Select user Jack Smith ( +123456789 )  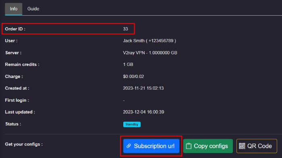149,41
